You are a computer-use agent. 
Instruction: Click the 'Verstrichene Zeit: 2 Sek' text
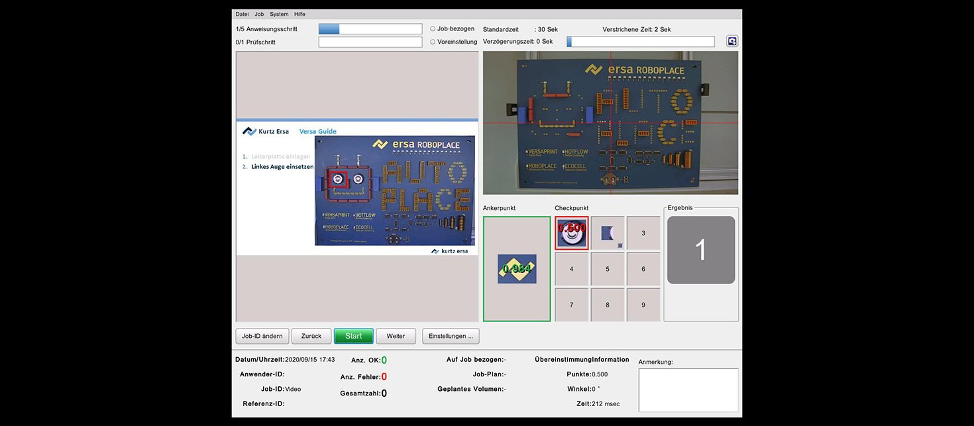point(637,29)
